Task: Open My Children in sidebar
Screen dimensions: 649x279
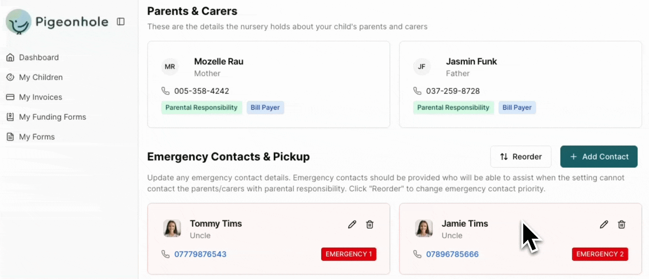Action: point(40,77)
